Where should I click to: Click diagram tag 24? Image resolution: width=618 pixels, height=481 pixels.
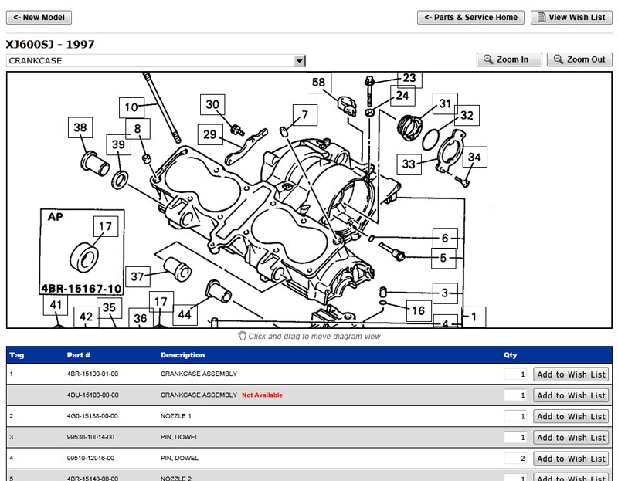click(402, 96)
